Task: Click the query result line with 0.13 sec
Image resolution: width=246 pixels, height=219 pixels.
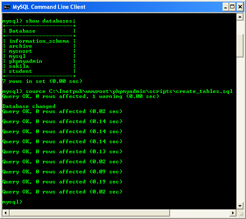Action: coord(62,152)
